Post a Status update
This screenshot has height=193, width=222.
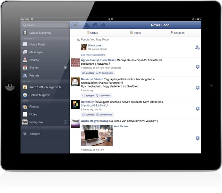tap(92, 33)
